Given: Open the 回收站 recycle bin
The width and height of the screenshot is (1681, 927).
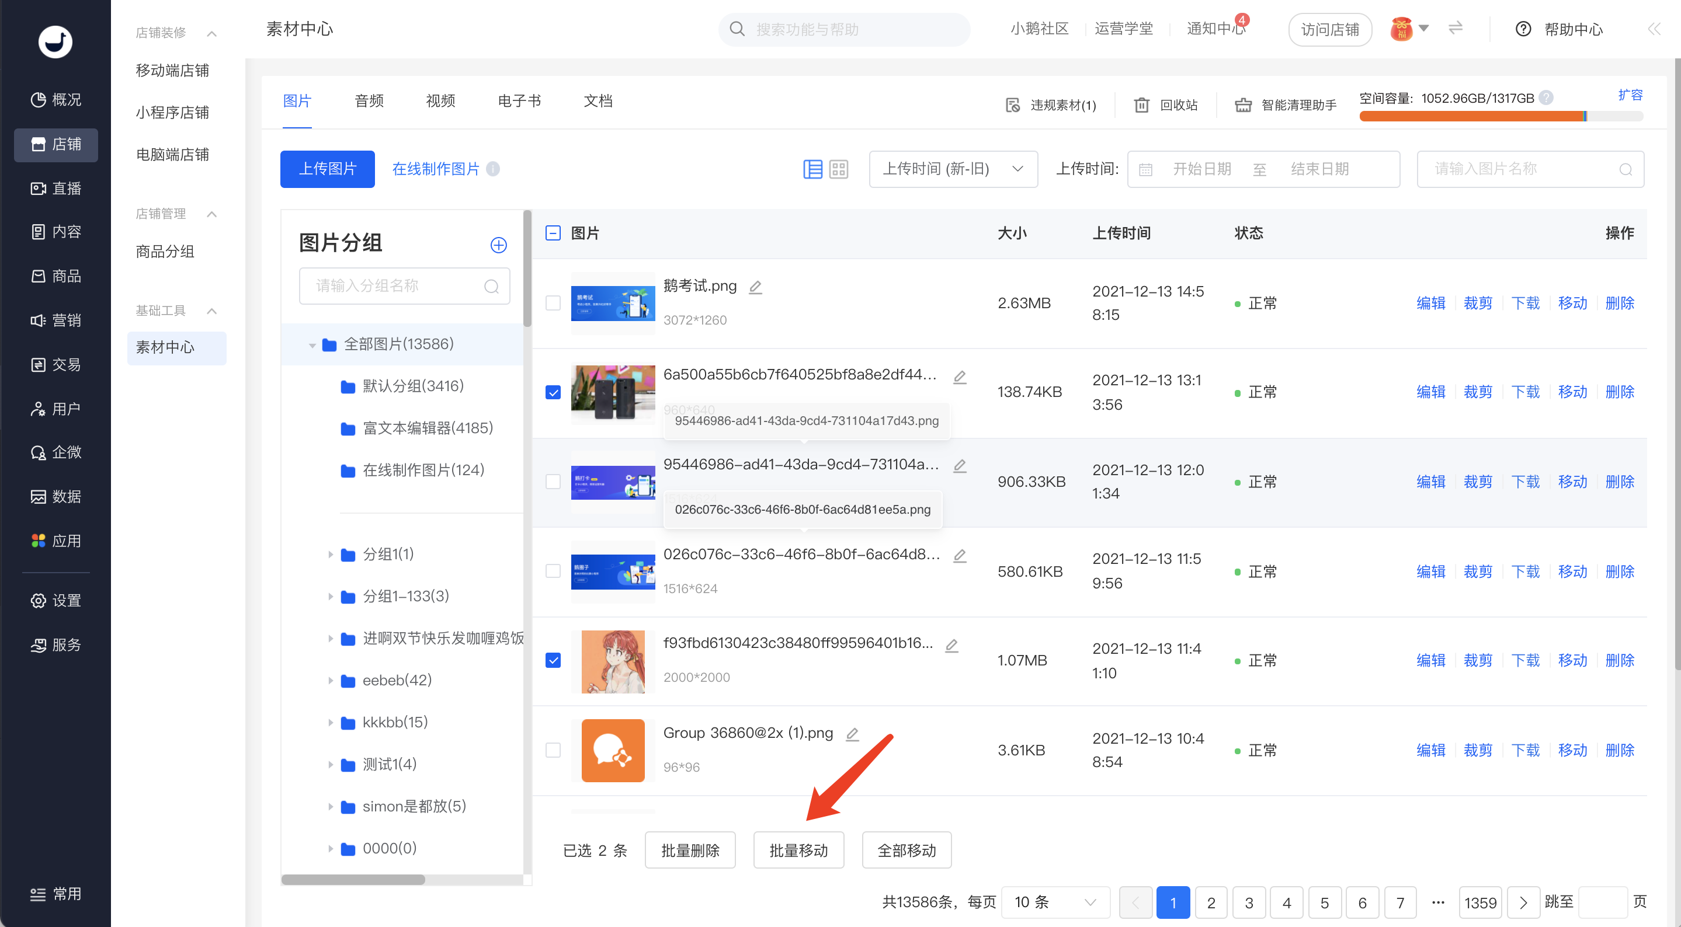Looking at the screenshot, I should pyautogui.click(x=1165, y=105).
